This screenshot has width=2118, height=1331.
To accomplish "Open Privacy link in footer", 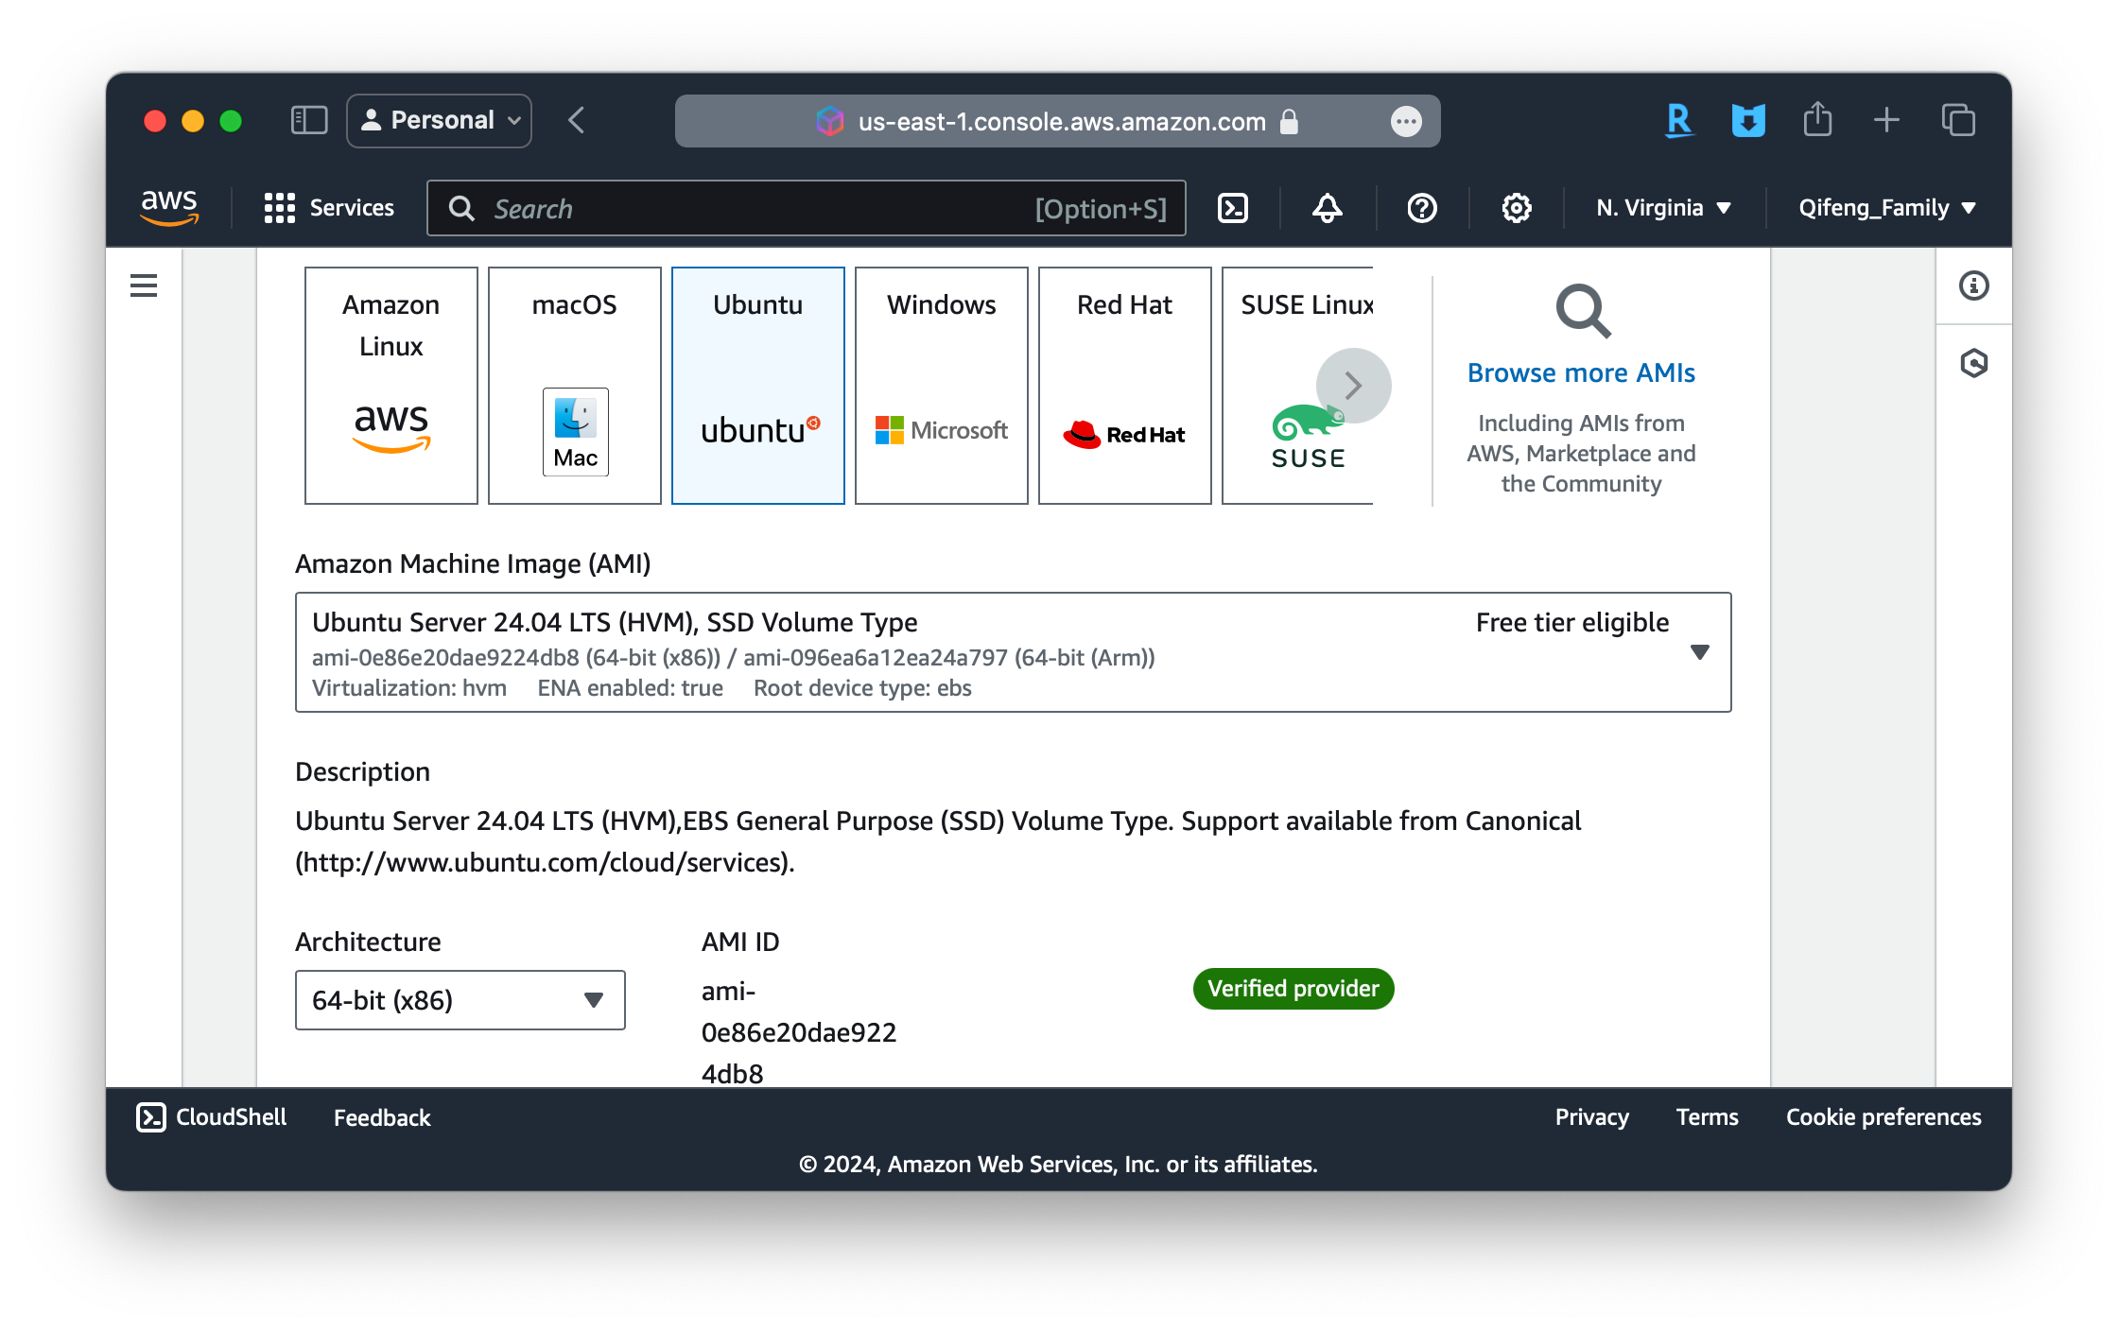I will (x=1592, y=1117).
